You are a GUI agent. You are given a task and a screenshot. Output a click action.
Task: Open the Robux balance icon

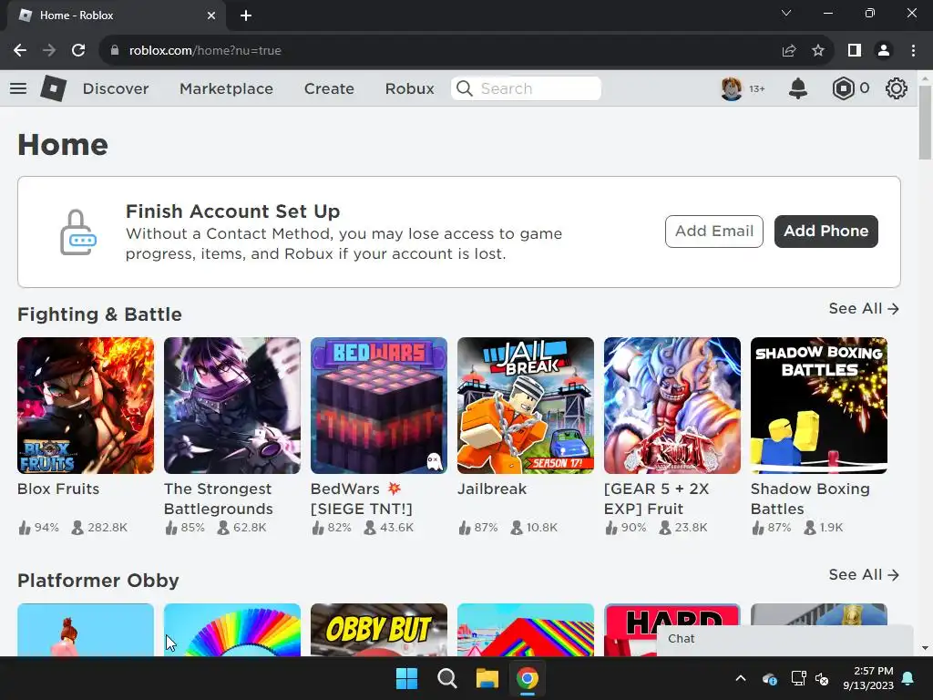click(843, 88)
